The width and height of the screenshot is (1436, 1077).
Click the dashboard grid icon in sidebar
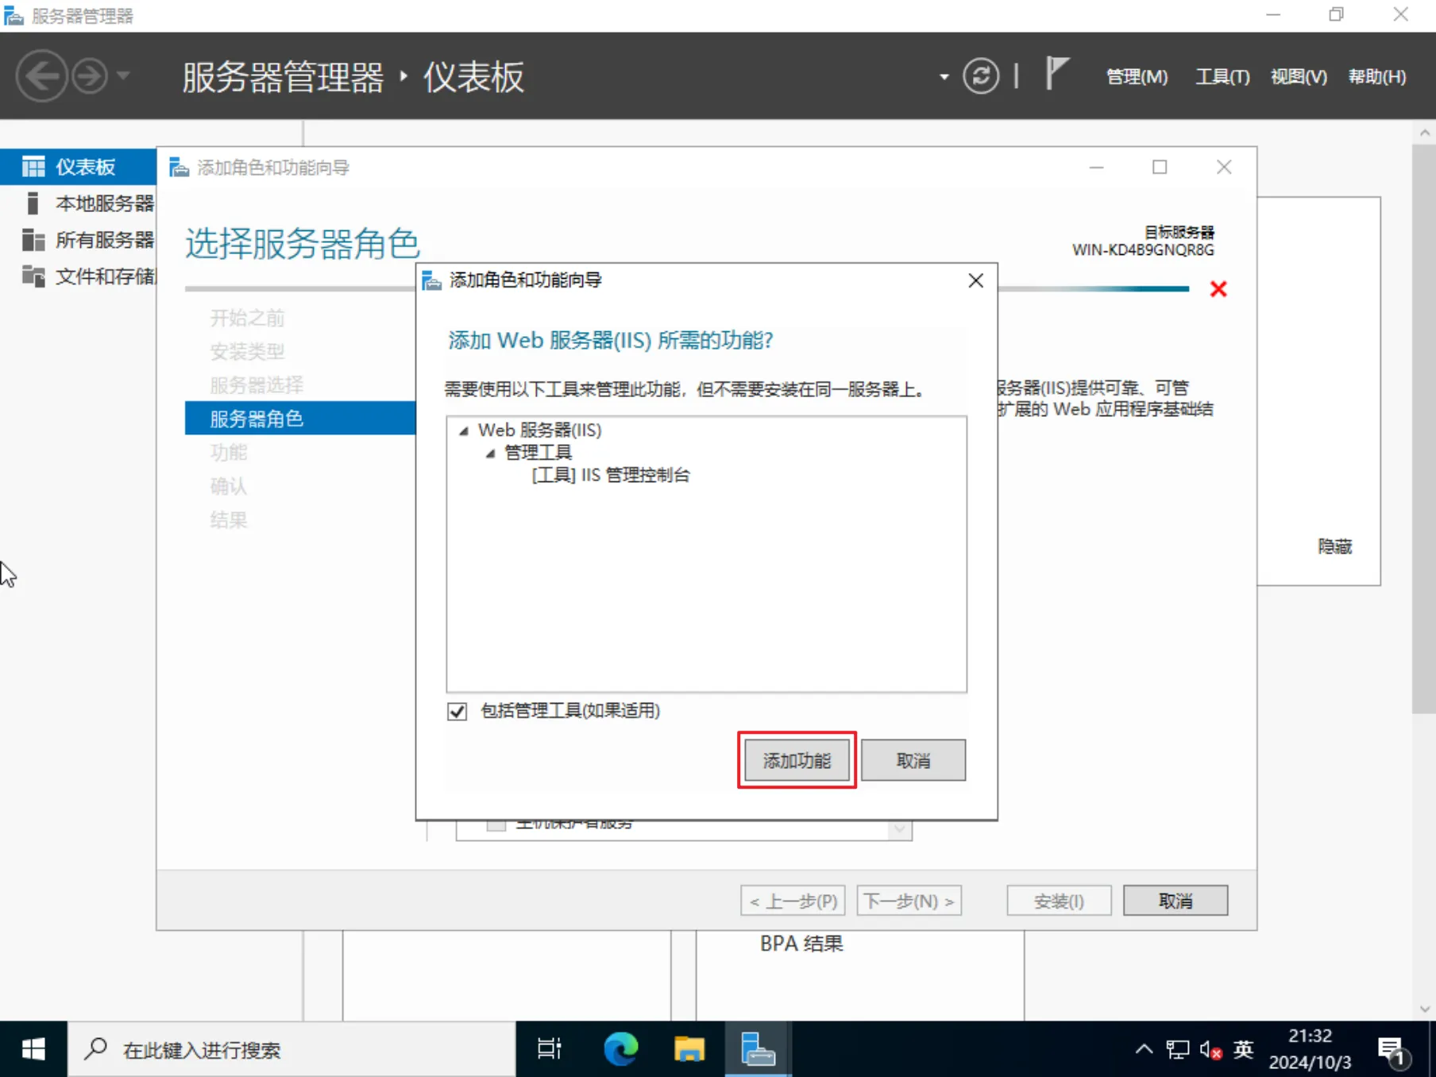click(x=33, y=167)
